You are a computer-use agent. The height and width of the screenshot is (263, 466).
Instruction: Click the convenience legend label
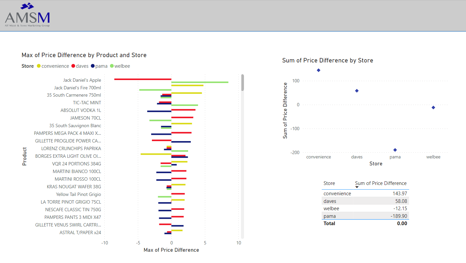(x=55, y=66)
